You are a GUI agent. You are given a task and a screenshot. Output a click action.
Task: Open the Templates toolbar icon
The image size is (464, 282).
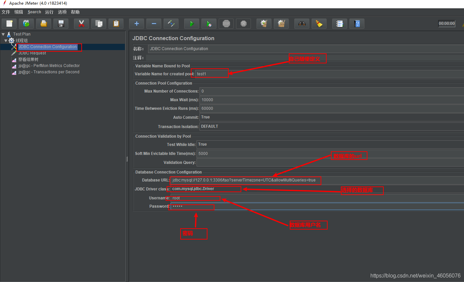[x=26, y=24]
